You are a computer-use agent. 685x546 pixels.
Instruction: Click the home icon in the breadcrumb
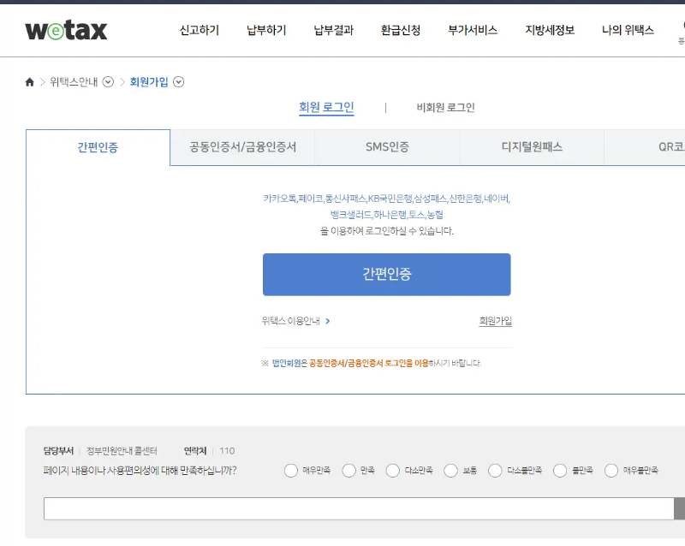pos(28,81)
